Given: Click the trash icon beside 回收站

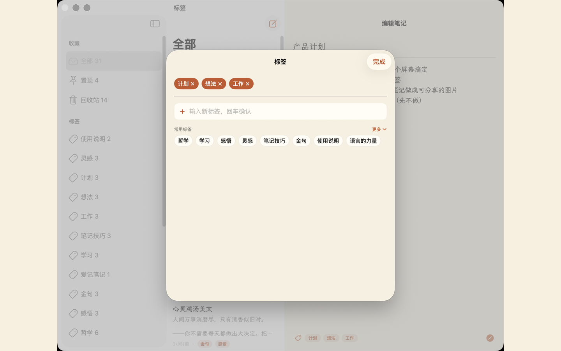Looking at the screenshot, I should pyautogui.click(x=73, y=100).
